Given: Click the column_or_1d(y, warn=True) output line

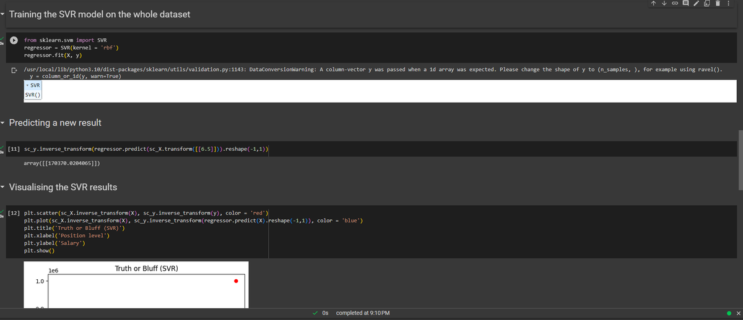Looking at the screenshot, I should (x=74, y=77).
